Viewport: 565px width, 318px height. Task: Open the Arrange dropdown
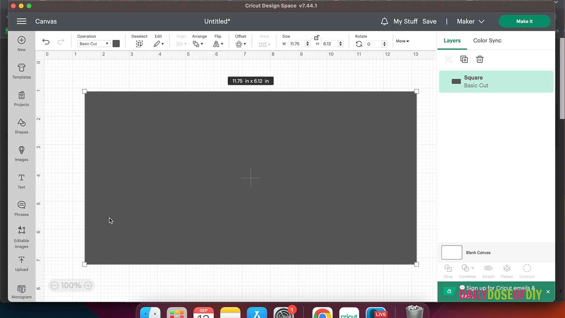(198, 44)
